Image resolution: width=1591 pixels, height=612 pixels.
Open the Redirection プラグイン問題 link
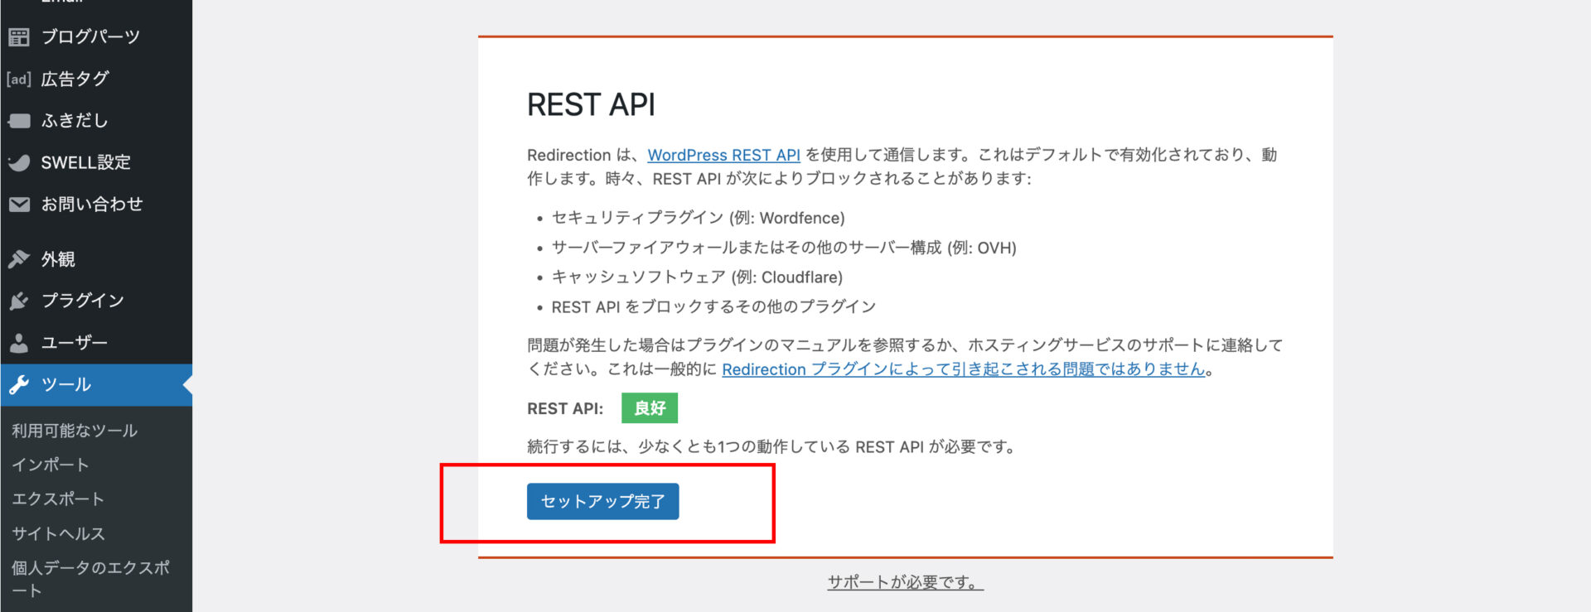coord(963,369)
